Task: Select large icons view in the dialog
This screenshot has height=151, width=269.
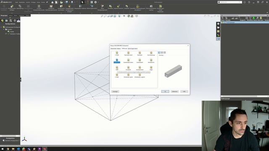Action: (x=159, y=52)
